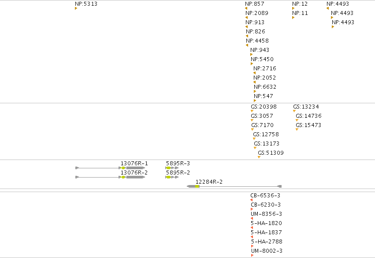The height and width of the screenshot is (258, 375).
Task: Choose feature NP:5450
Action: click(x=262, y=59)
